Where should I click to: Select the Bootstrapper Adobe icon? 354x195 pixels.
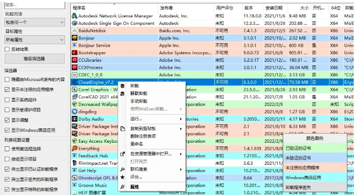74,53
